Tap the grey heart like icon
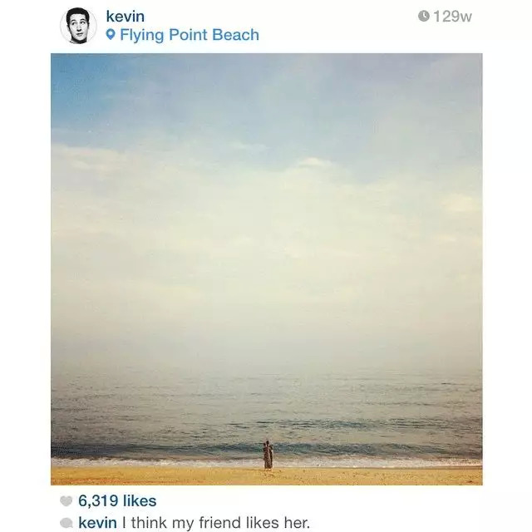Viewport: 532px width, 532px height. pyautogui.click(x=66, y=500)
